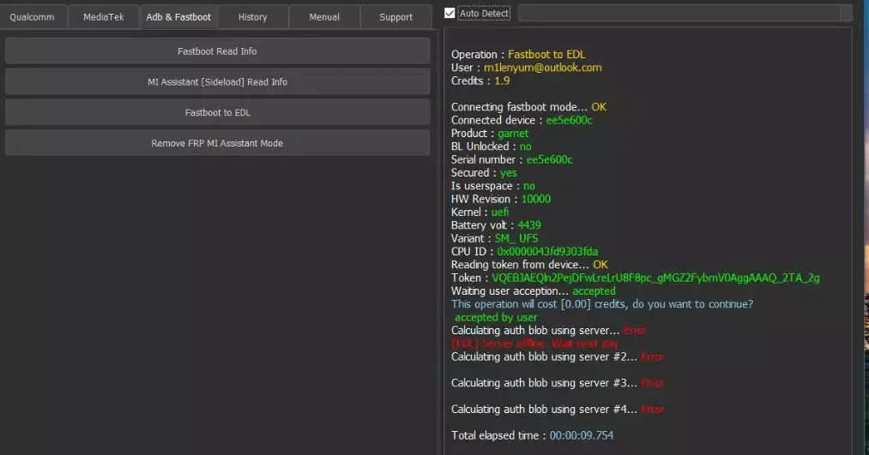This screenshot has height=455, width=869.
Task: Click the Serial number ee5e600c value
Action: click(x=549, y=159)
